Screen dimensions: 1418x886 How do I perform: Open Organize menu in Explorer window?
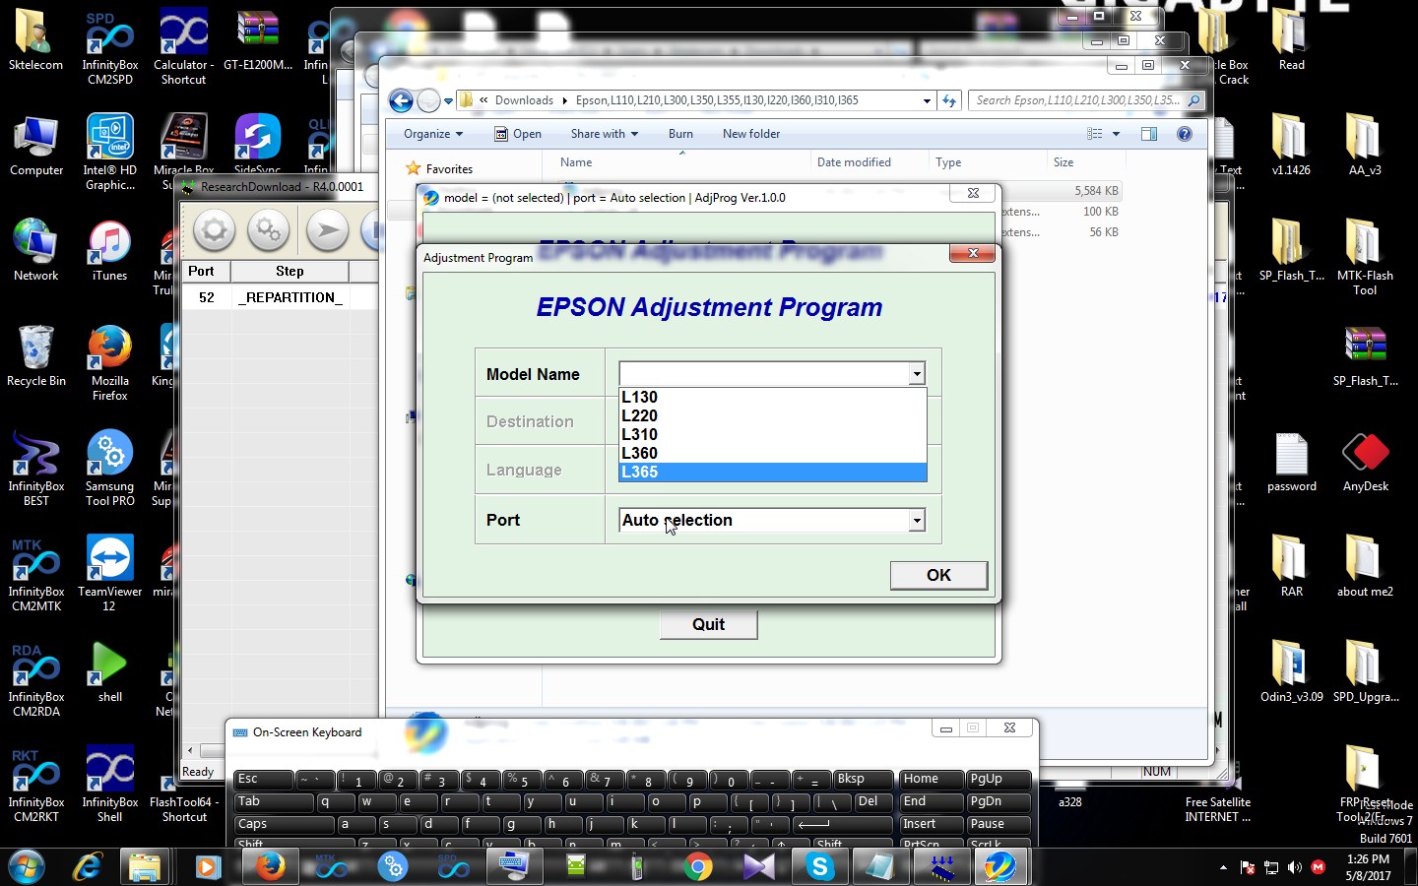coord(432,134)
